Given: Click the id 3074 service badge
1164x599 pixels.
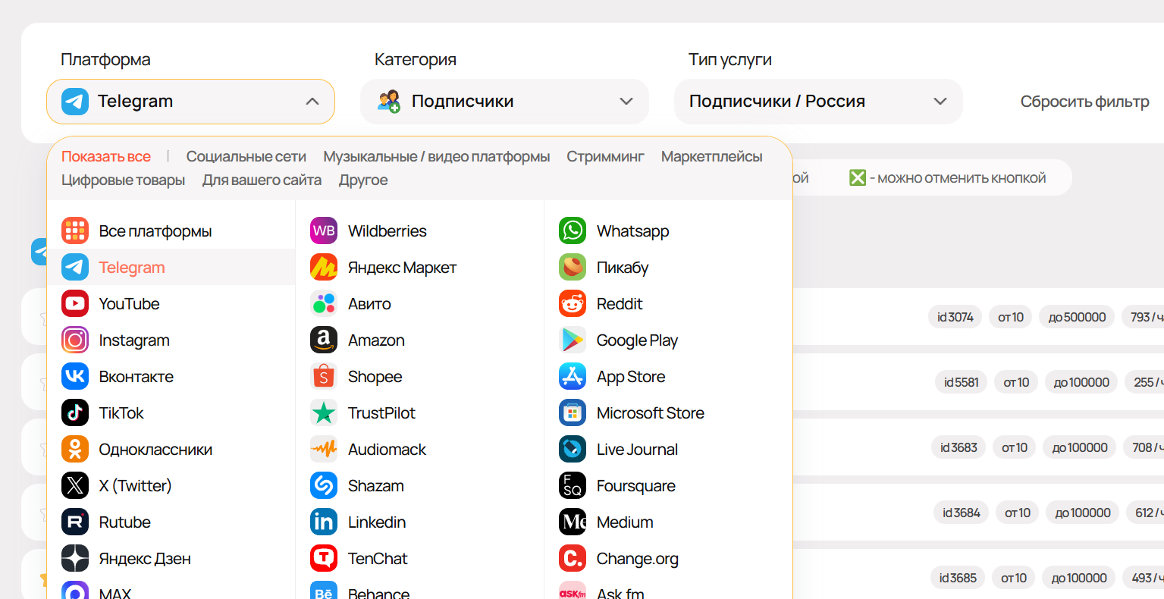Looking at the screenshot, I should coord(955,317).
